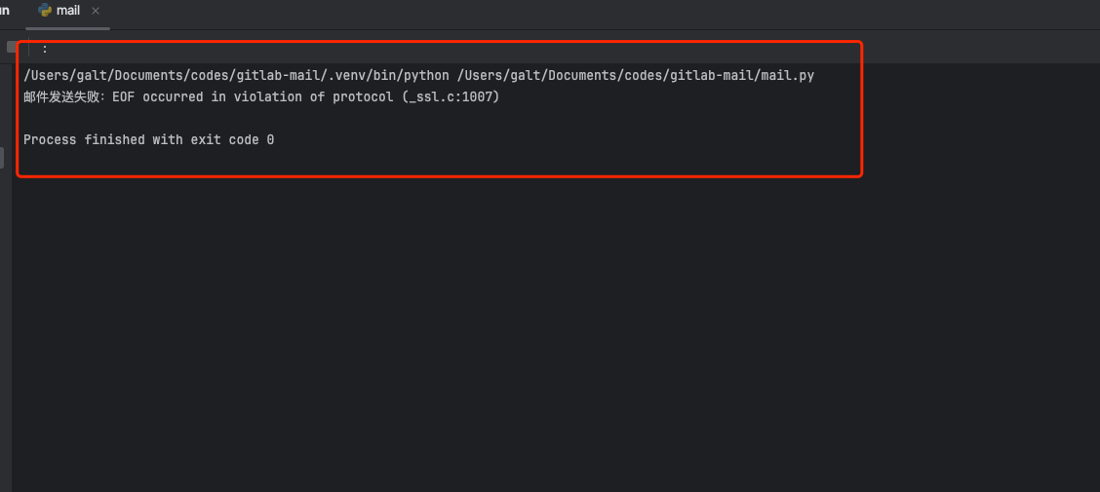Click the gray stop square icon
1100x492 pixels.
pyautogui.click(x=12, y=47)
